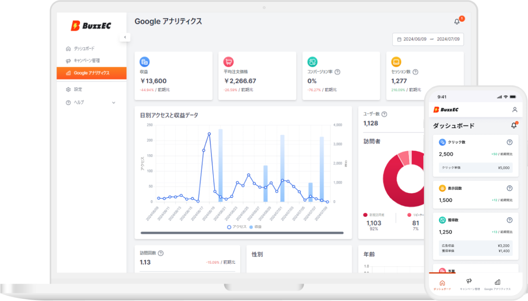Open キャンペーン管理 in the sidebar
The height and width of the screenshot is (301, 528).
click(x=86, y=61)
